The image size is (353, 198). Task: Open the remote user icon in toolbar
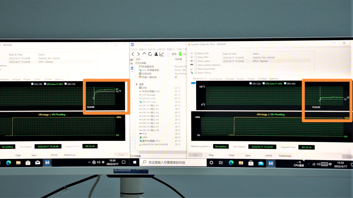156,54
